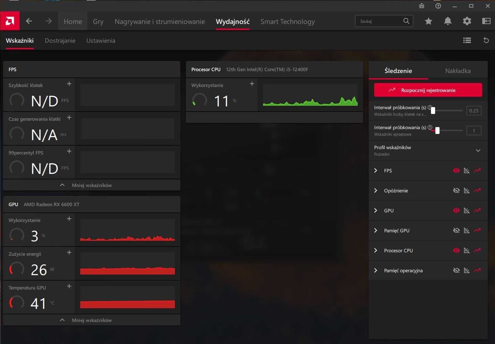
Task: Switch to Dostrajanie sub-tab
Action: [60, 40]
